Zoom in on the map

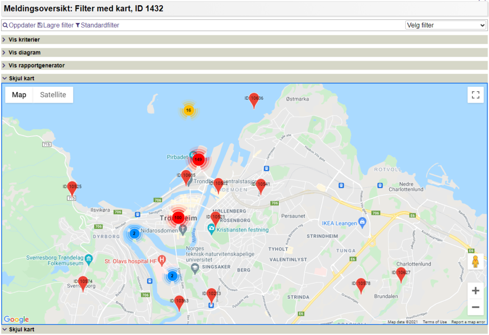pyautogui.click(x=476, y=291)
